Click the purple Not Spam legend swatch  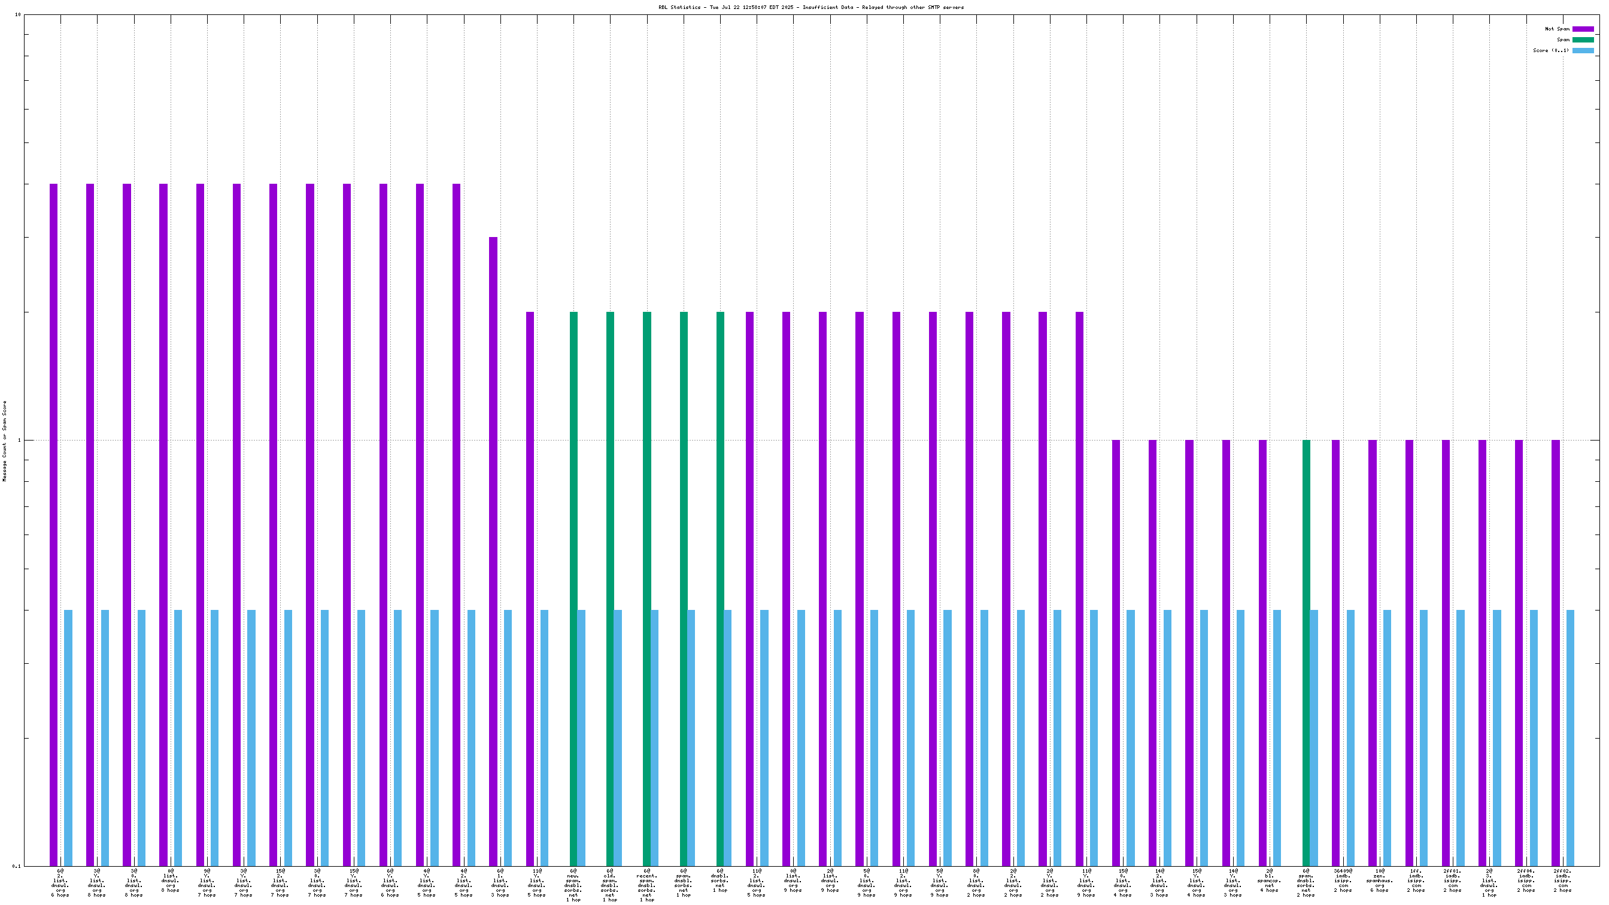click(x=1583, y=29)
